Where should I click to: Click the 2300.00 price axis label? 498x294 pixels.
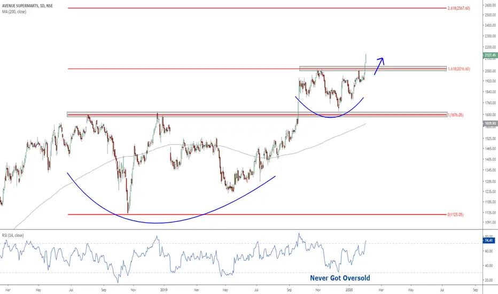[x=491, y=36]
